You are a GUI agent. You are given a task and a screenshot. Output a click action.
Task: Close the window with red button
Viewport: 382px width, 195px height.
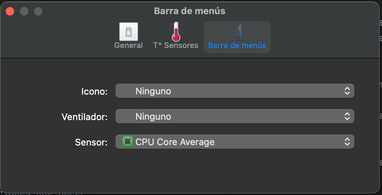pyautogui.click(x=10, y=11)
